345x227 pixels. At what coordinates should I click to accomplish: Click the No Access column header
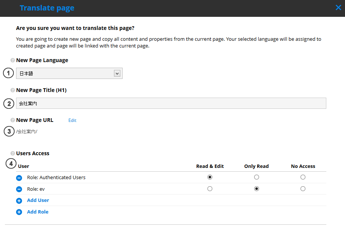(x=303, y=166)
